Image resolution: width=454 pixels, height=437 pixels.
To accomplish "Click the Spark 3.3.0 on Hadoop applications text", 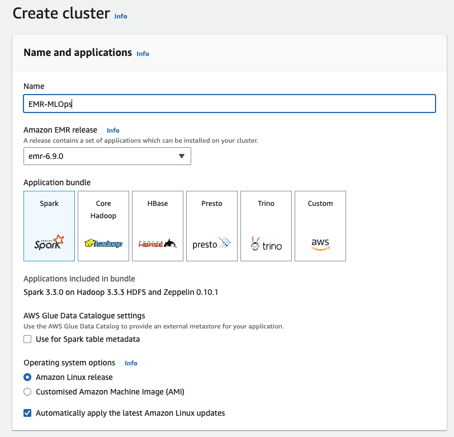I will (121, 292).
